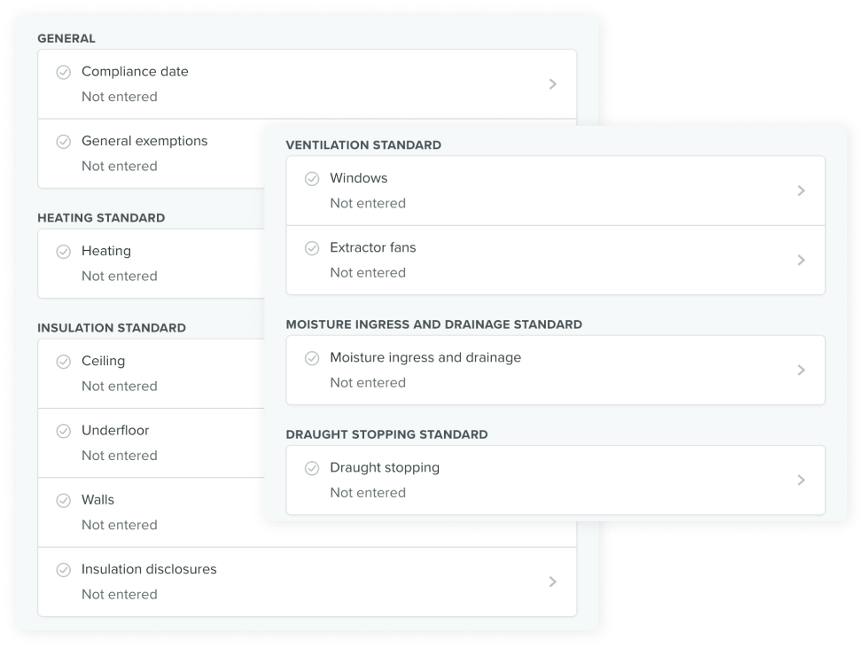
Task: Open Extractor fans via the right chevron
Action: tap(801, 260)
